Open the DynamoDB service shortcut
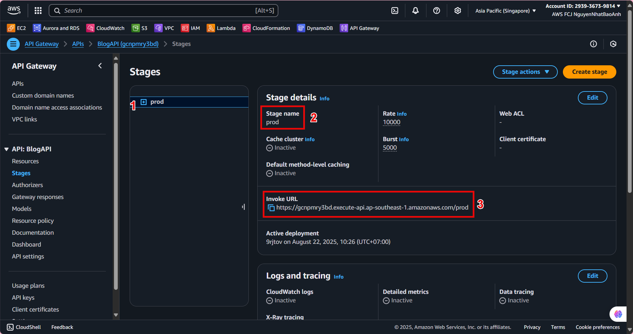633x334 pixels. [315, 28]
